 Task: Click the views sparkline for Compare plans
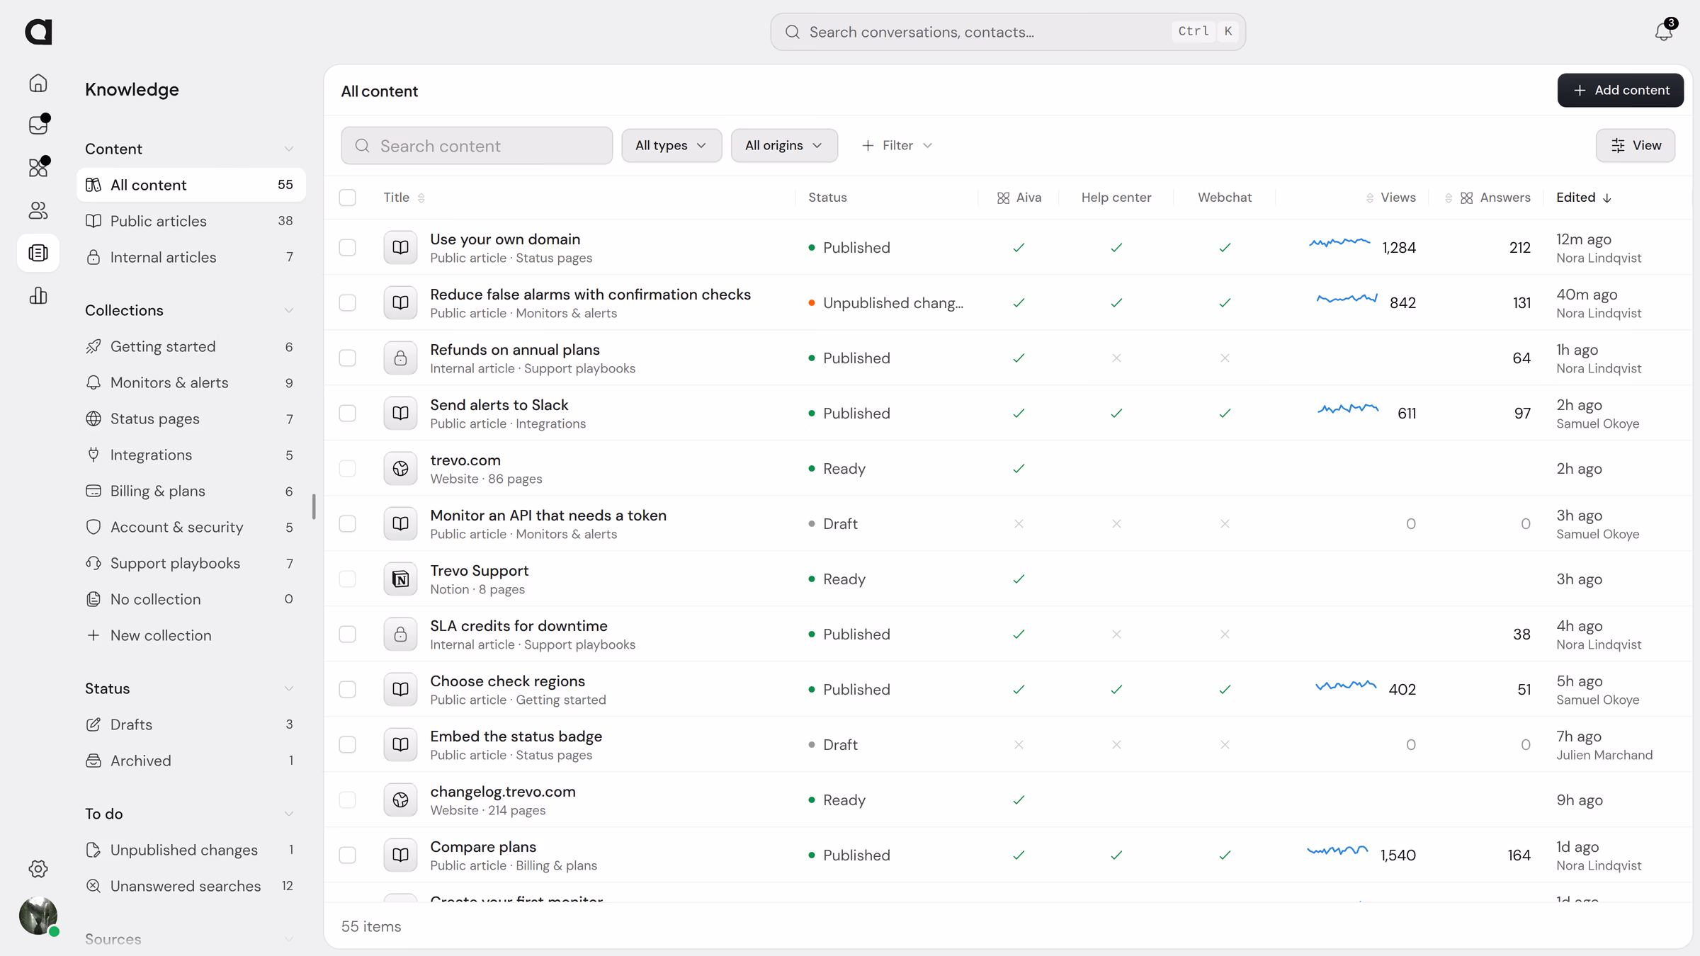[1337, 850]
